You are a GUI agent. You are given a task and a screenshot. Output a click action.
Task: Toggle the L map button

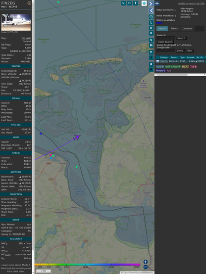(151, 23)
